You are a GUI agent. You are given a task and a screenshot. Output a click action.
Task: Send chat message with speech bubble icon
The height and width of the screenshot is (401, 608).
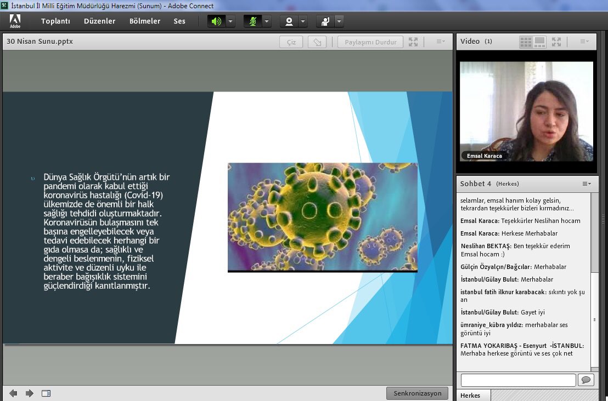click(586, 380)
